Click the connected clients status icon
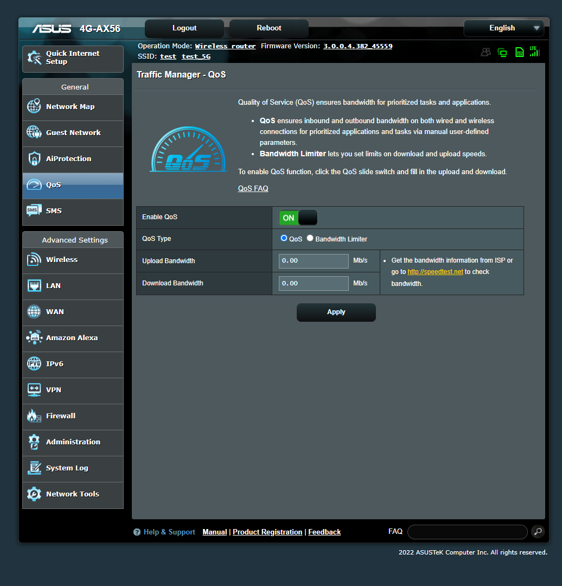Viewport: 562px width, 586px height. (486, 52)
